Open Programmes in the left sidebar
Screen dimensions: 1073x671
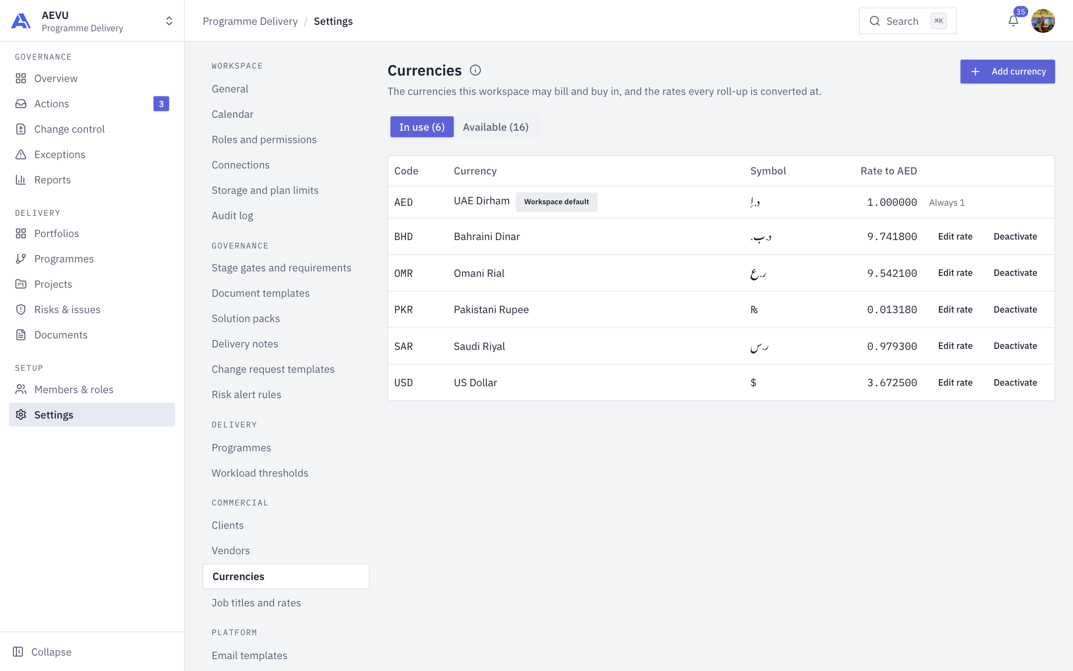click(x=92, y=259)
